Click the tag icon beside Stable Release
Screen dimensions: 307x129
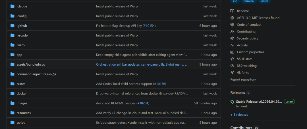point(232,102)
